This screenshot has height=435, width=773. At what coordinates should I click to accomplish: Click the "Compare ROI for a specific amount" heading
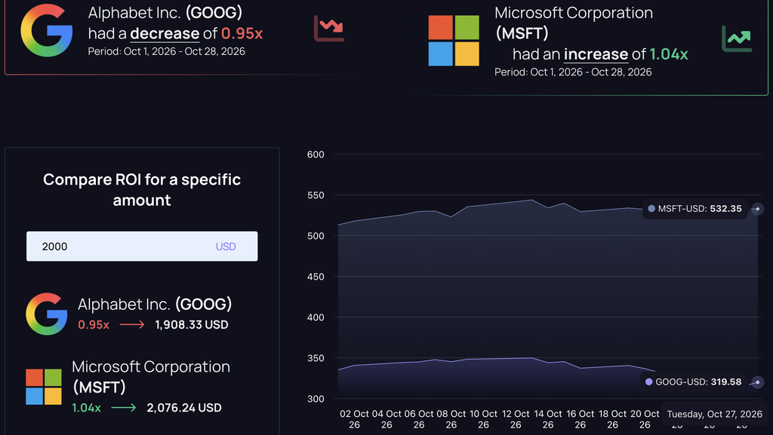point(142,189)
